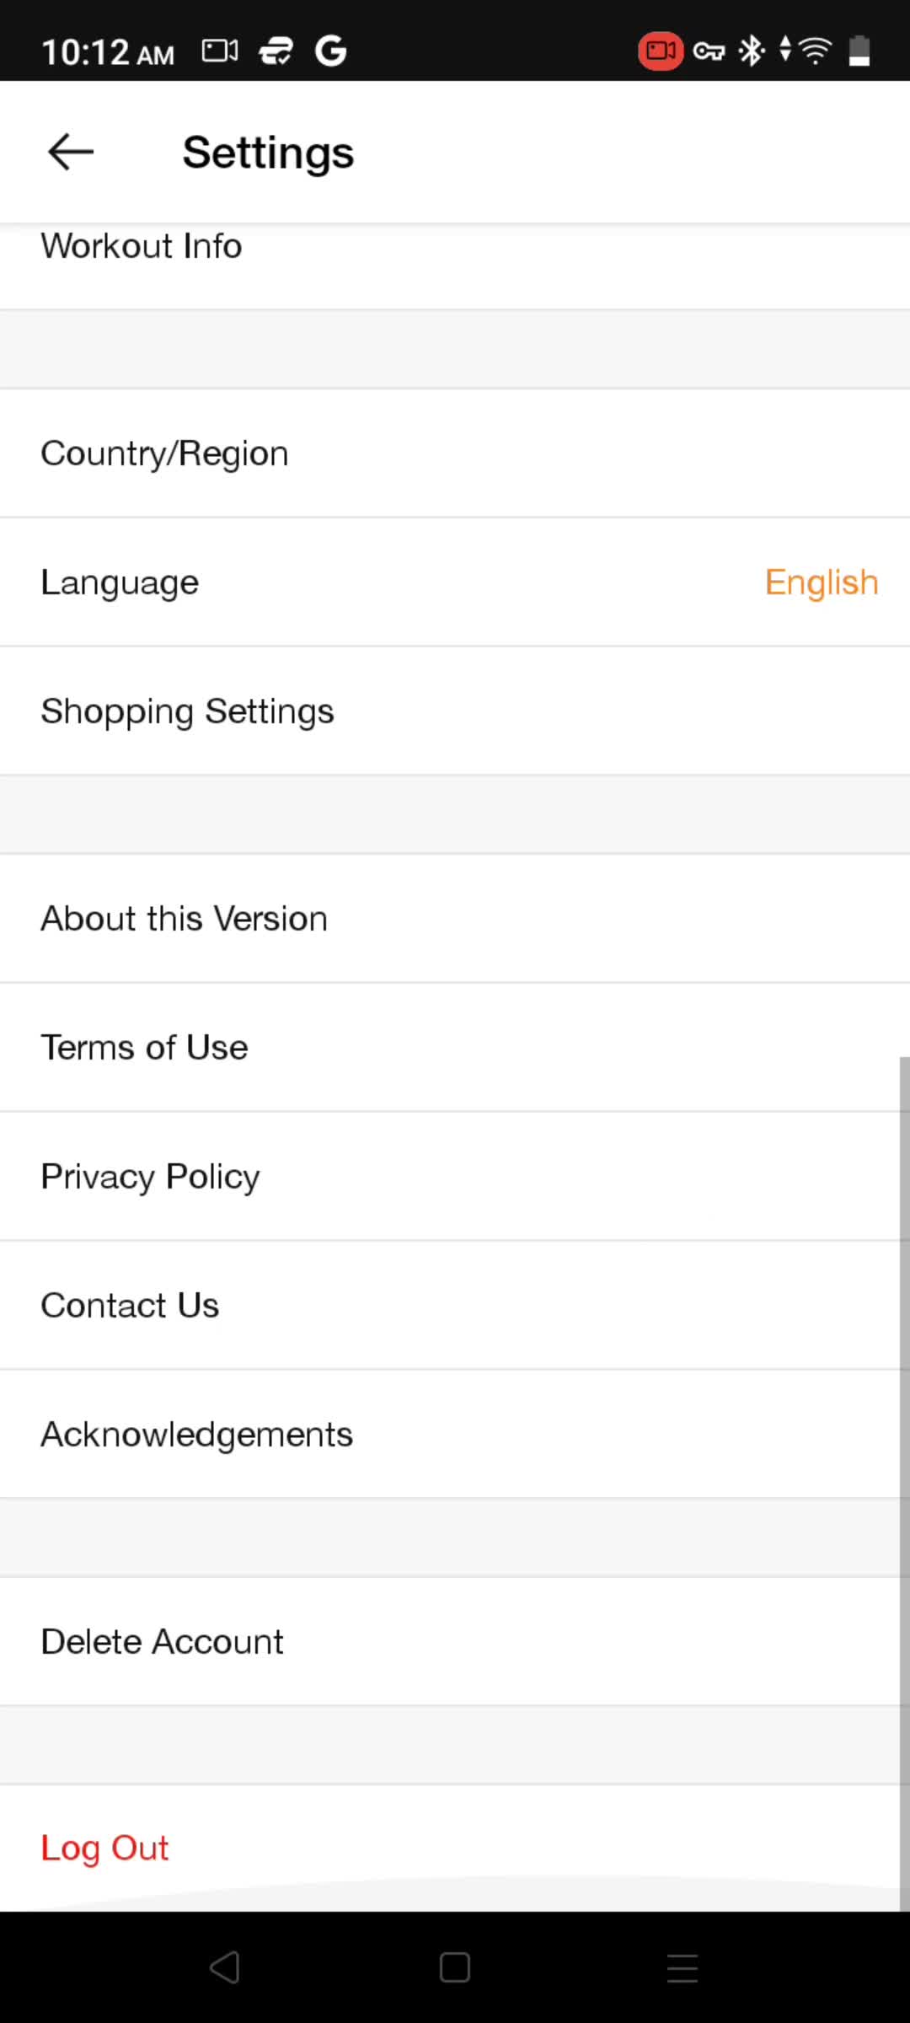Tap the back arrow in Settings header

[71, 152]
